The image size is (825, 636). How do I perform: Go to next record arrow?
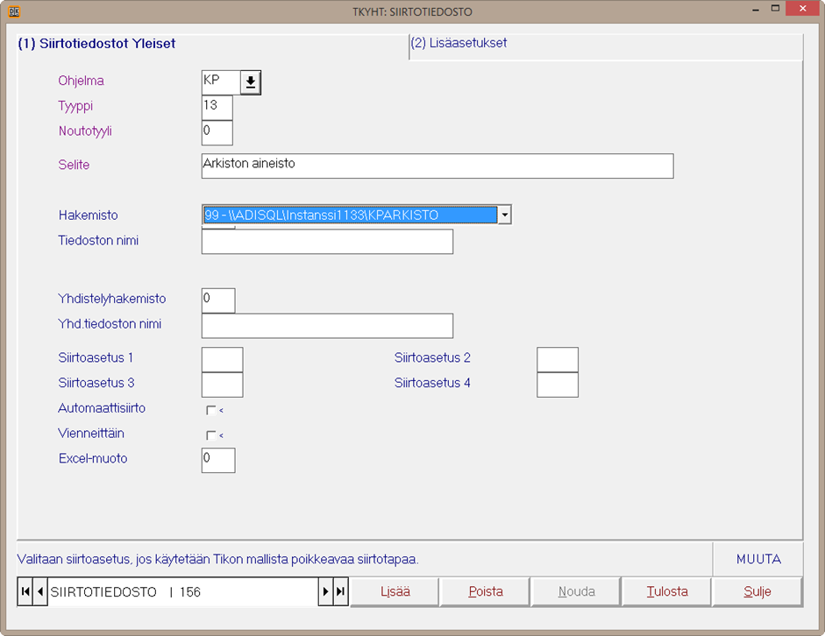click(x=325, y=592)
